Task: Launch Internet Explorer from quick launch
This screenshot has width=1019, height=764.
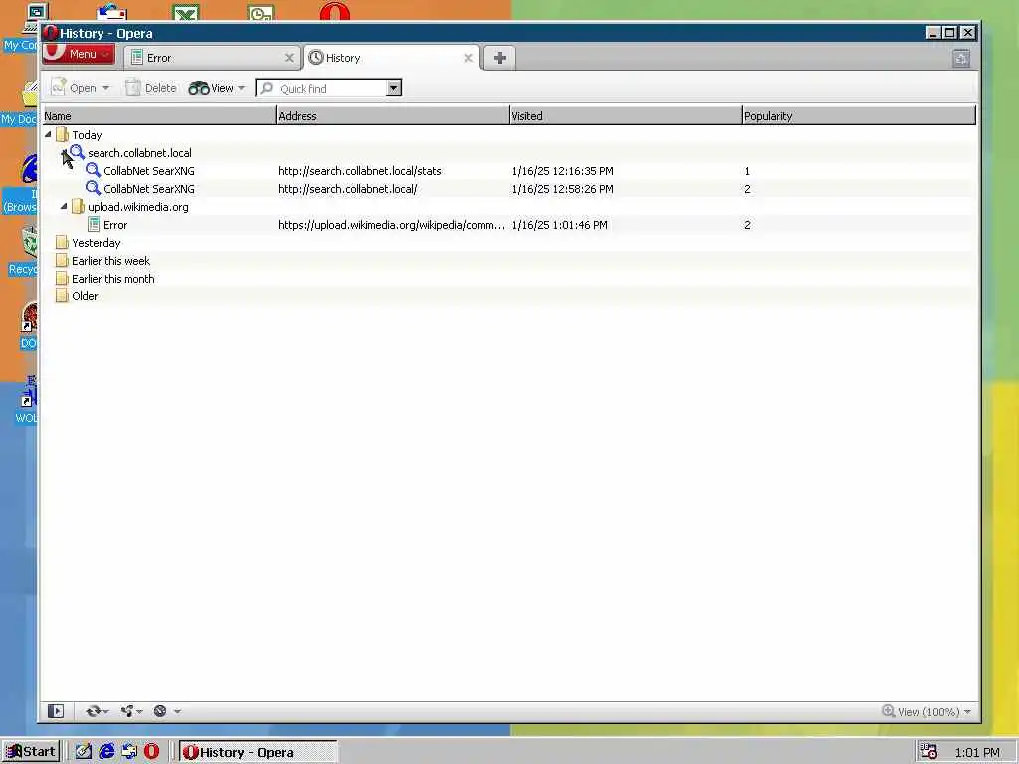Action: (x=106, y=752)
